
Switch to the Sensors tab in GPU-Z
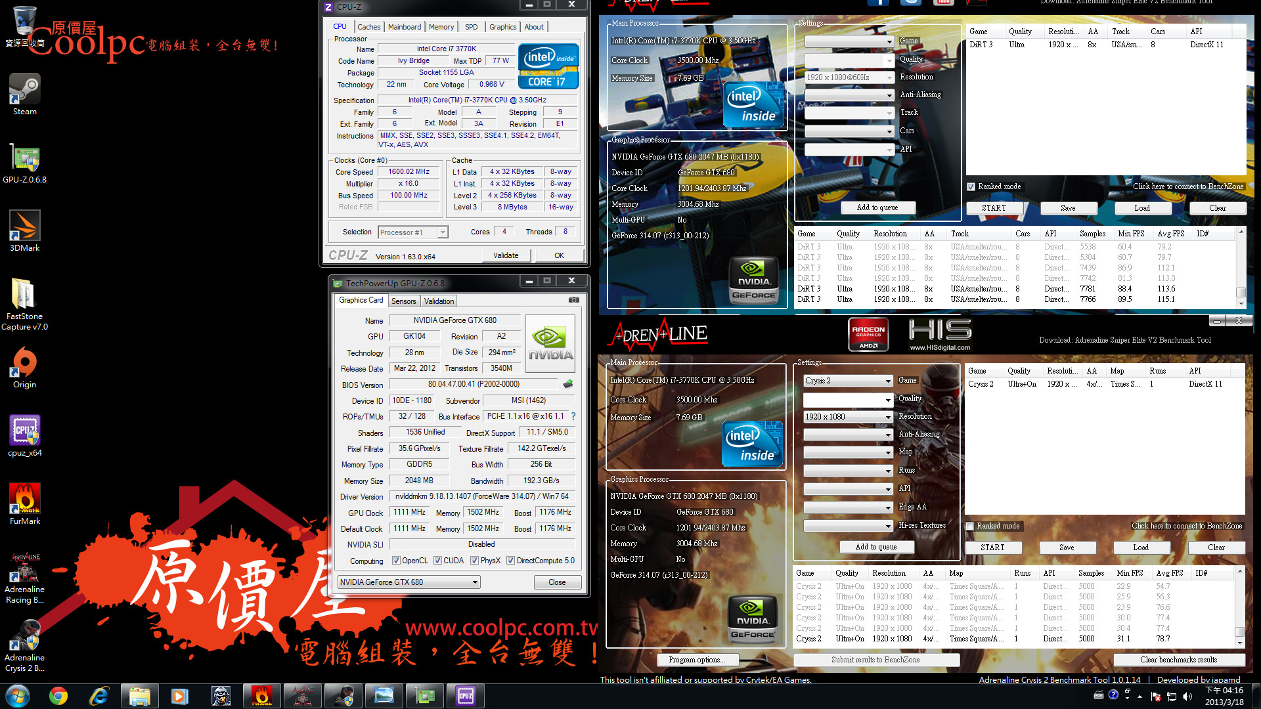coord(403,301)
